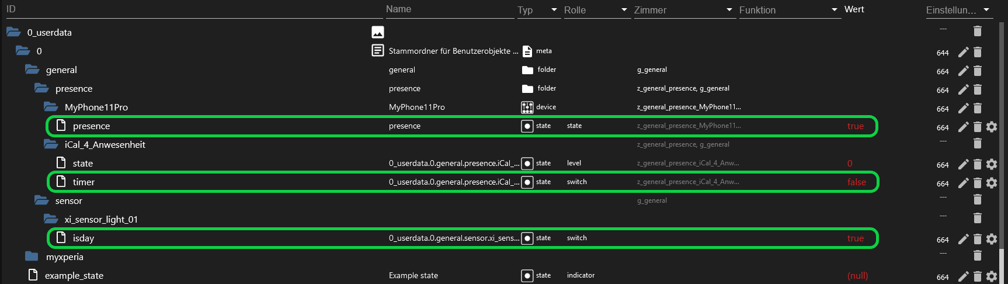Delete the timer state row
This screenshot has height=284, width=1008.
pyautogui.click(x=978, y=183)
